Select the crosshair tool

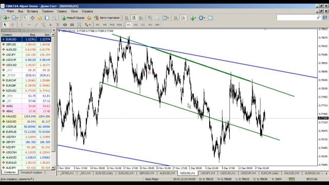point(12,25)
